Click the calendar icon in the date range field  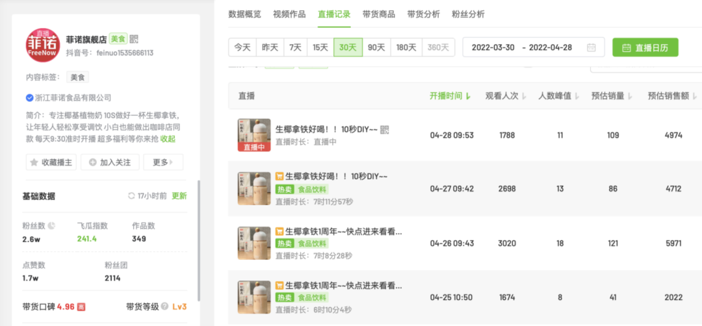tap(591, 47)
